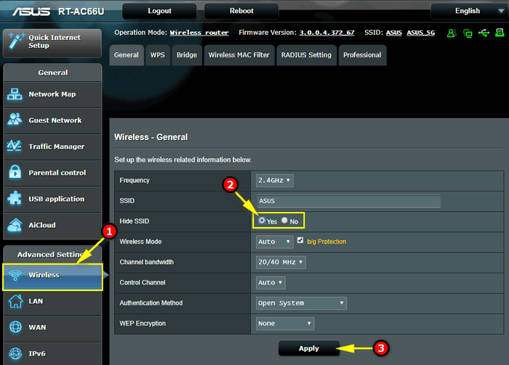Click the Reboot button
The image size is (509, 365).
tap(241, 11)
